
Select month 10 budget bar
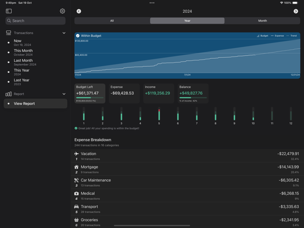click(x=253, y=114)
